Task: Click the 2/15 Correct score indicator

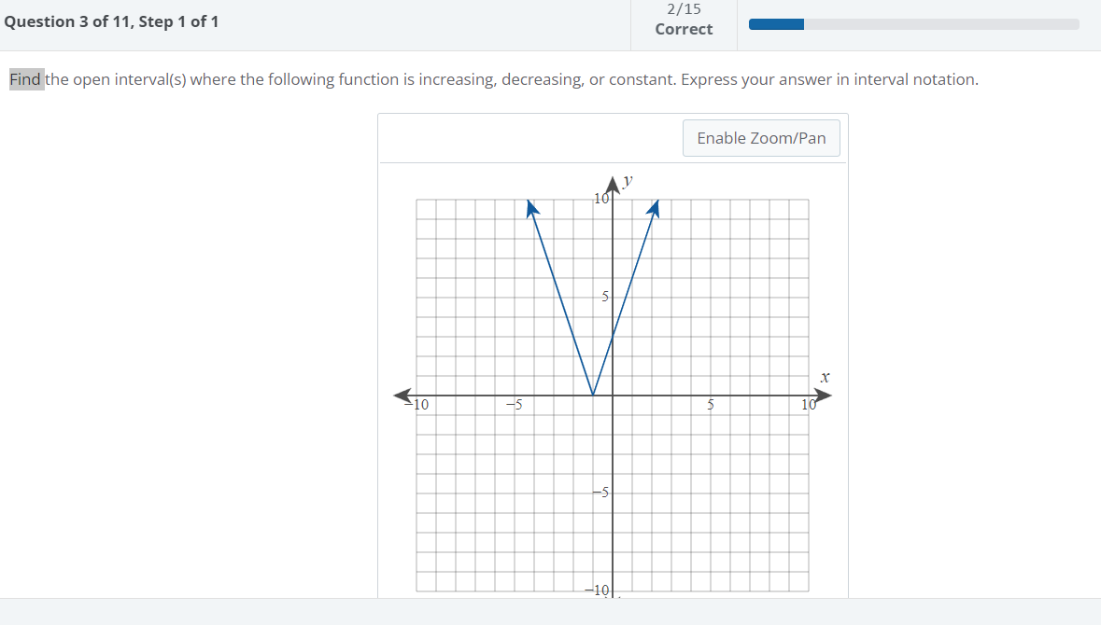Action: point(684,21)
